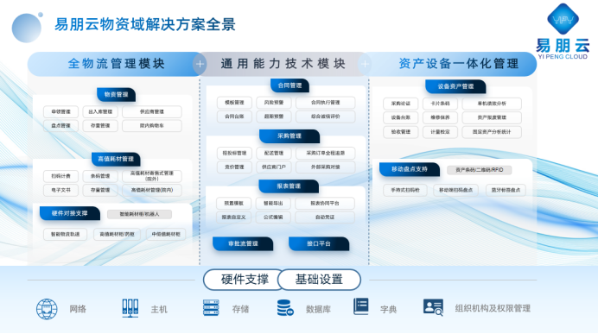Click the 采购论证 box
598x334 pixels.
click(400, 104)
